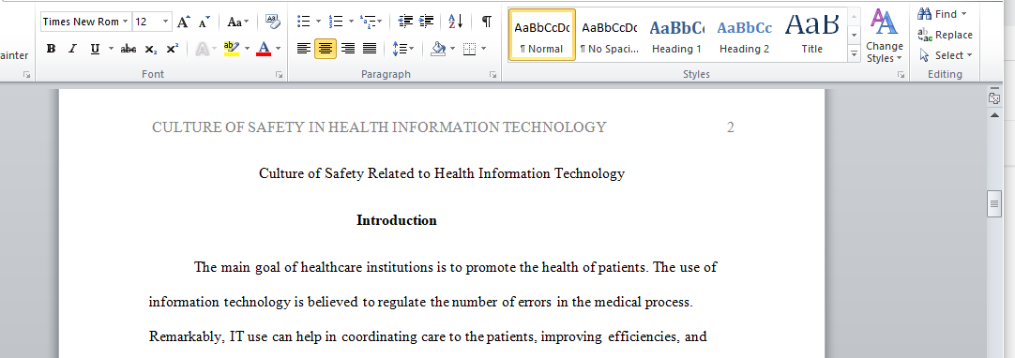Apply the Normal style
Viewport: 1015px width, 358px height.
coord(542,35)
